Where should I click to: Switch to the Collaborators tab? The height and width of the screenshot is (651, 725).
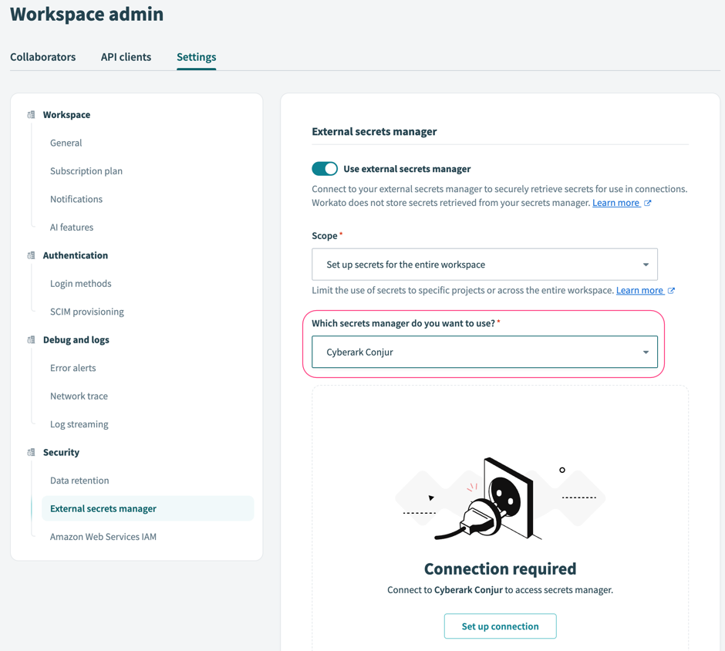tap(42, 57)
